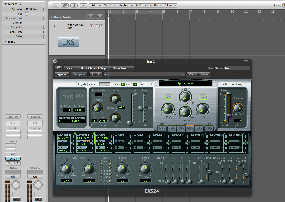Click previous instrument minus button beside Hip Hop Remix

[156, 84]
